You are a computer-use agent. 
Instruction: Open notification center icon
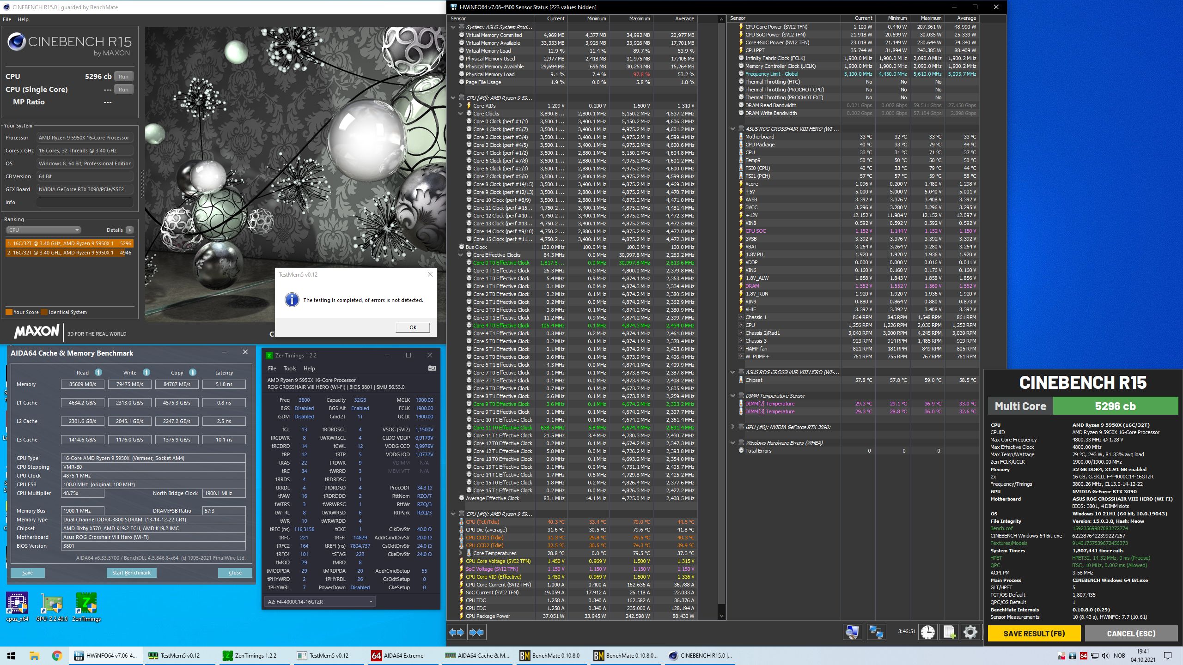(1168, 656)
